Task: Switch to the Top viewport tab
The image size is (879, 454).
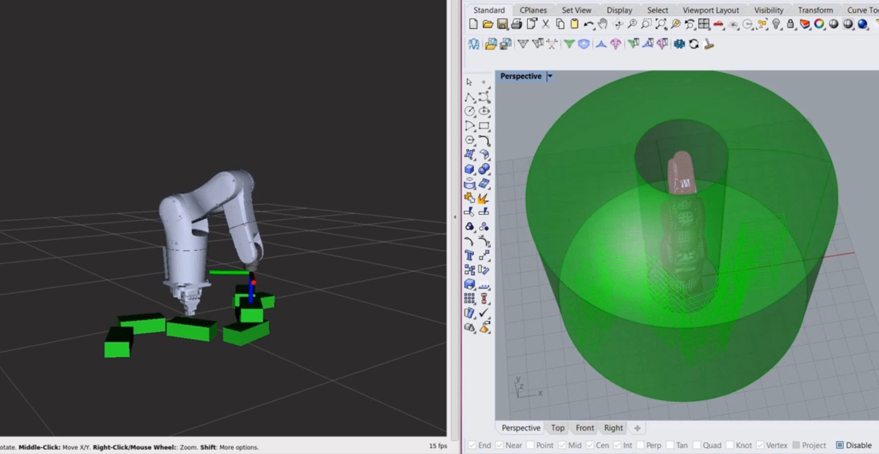Action: coord(557,428)
